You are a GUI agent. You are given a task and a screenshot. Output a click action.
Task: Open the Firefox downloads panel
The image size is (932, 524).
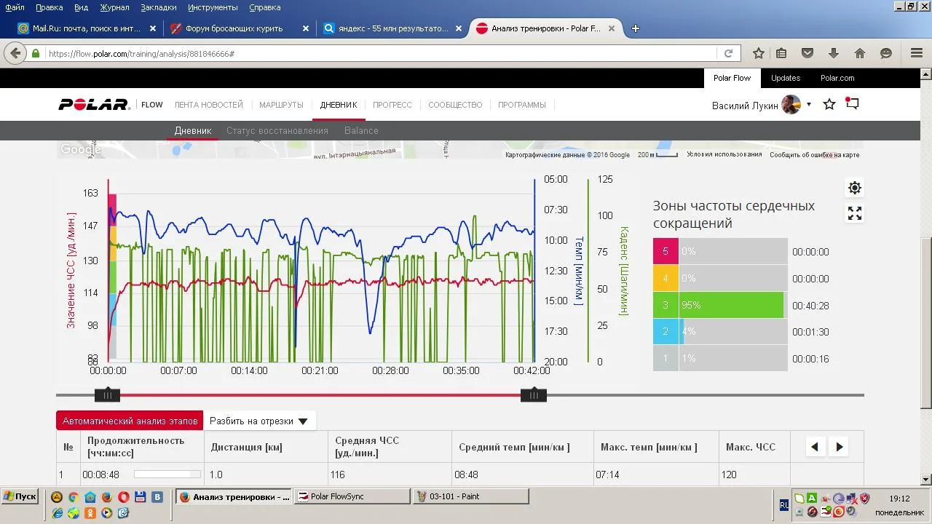tap(834, 53)
